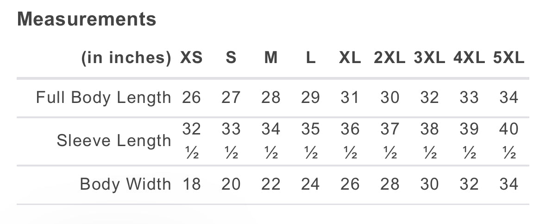This screenshot has height=224, width=546.
Task: Select the Full Body Length row label
Action: (103, 98)
